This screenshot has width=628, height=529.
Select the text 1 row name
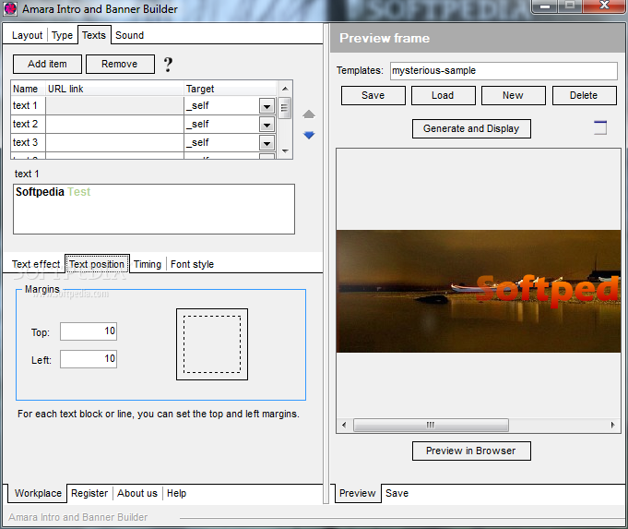coord(25,106)
